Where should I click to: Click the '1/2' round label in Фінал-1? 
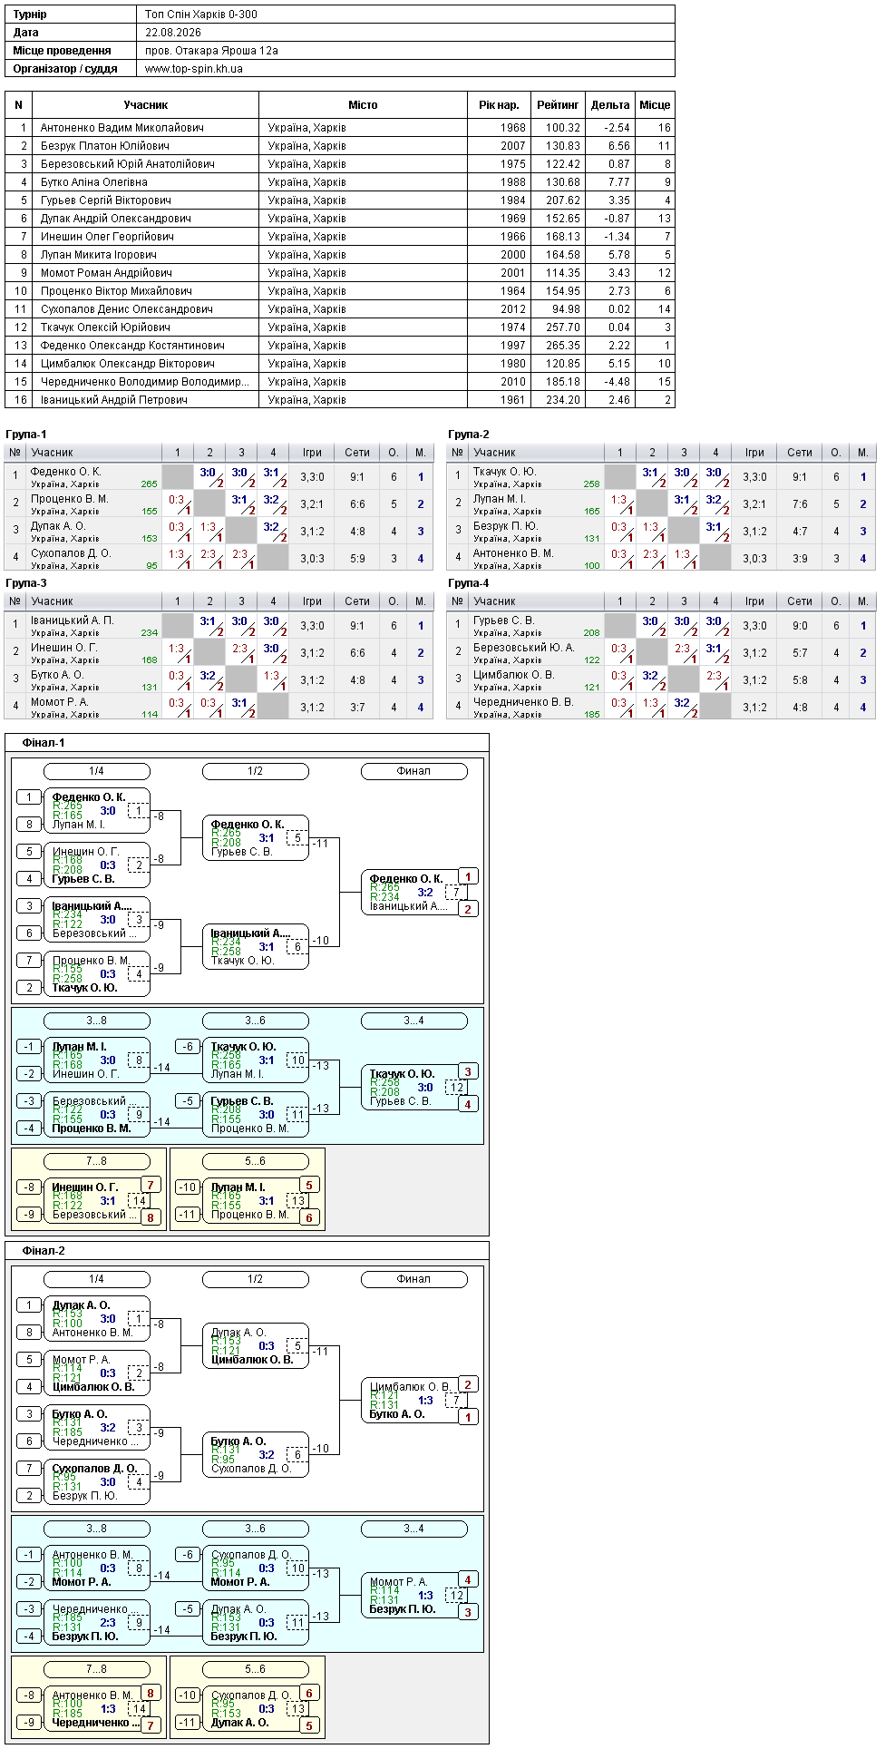point(255,771)
